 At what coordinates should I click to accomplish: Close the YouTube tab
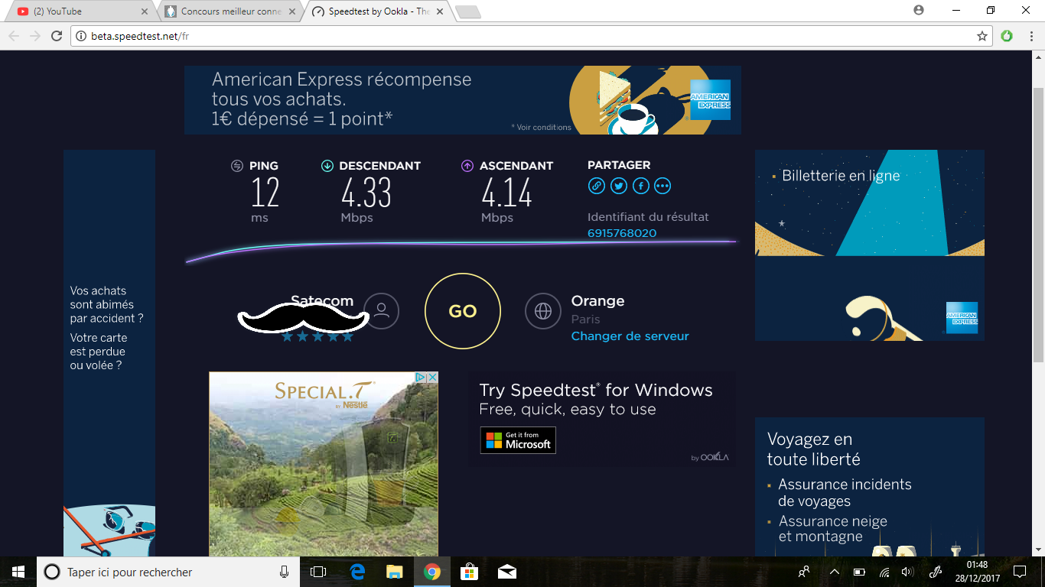click(x=145, y=11)
